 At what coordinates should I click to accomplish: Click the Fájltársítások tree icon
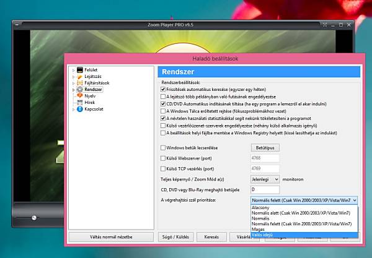(x=80, y=83)
